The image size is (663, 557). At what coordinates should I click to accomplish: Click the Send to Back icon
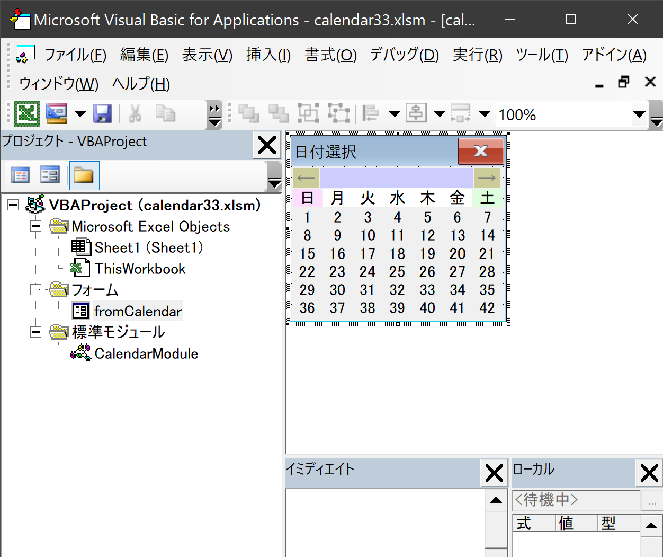coord(279,113)
